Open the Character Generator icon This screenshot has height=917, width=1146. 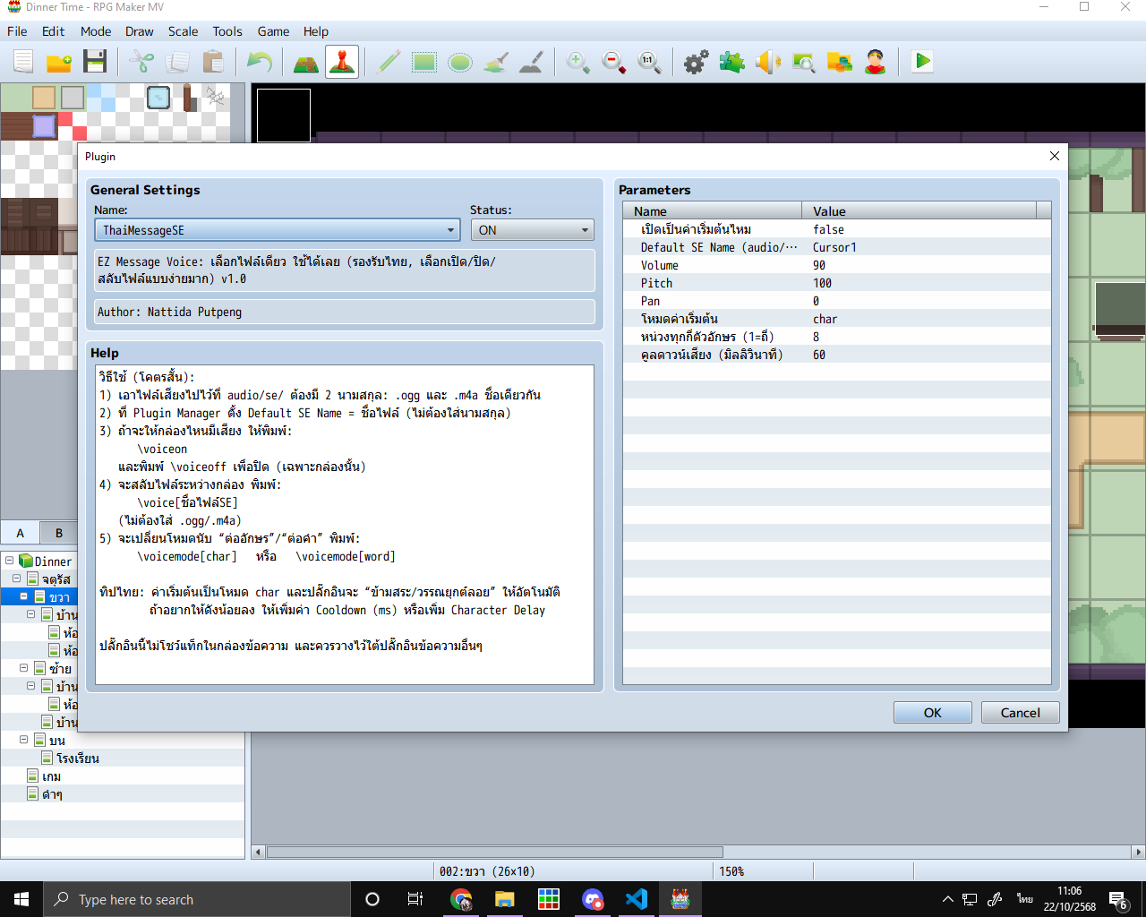876,62
